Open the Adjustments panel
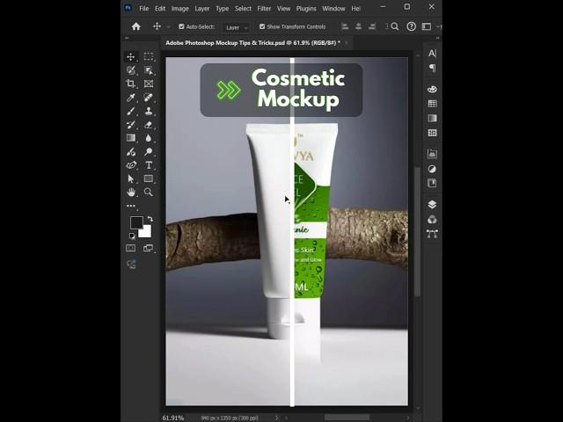 432,169
